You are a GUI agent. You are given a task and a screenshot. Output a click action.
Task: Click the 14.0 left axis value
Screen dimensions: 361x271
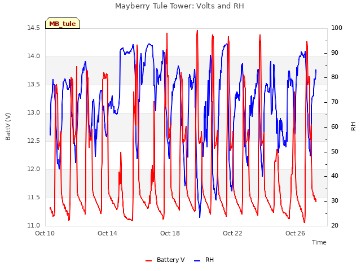tap(33, 56)
